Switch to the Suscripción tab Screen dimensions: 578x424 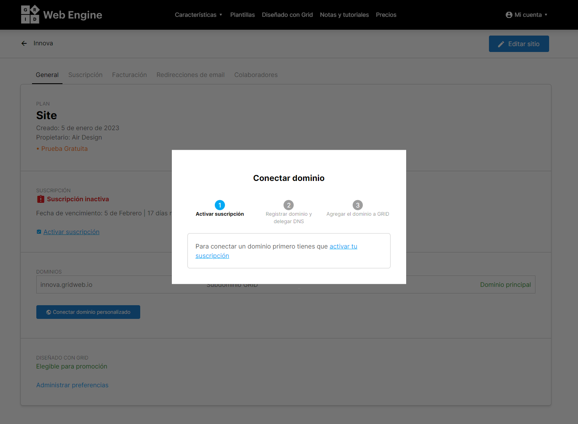click(x=86, y=75)
